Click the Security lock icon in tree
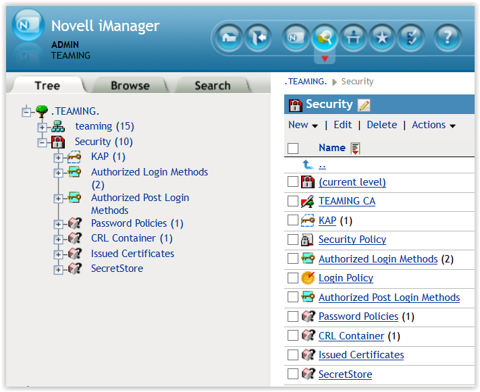 58,142
